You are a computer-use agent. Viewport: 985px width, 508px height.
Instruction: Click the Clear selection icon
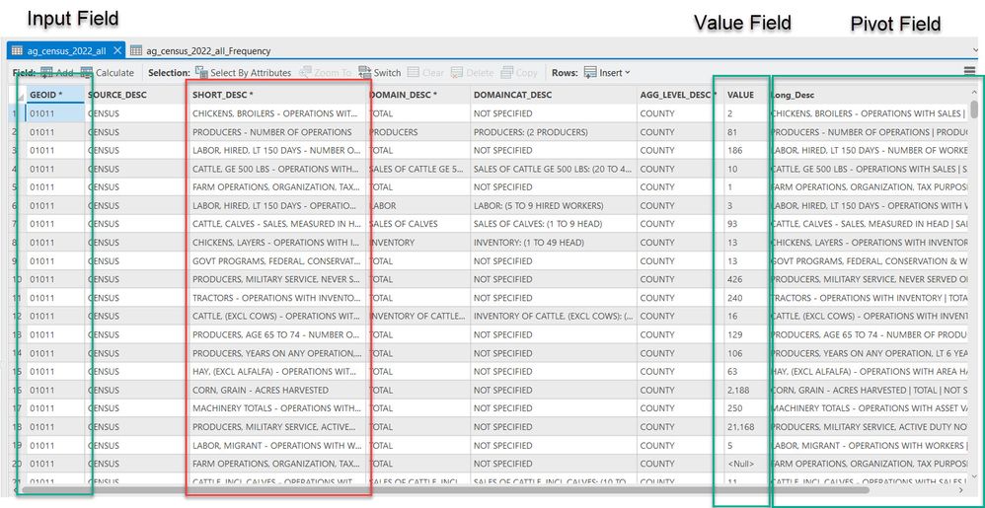(413, 73)
